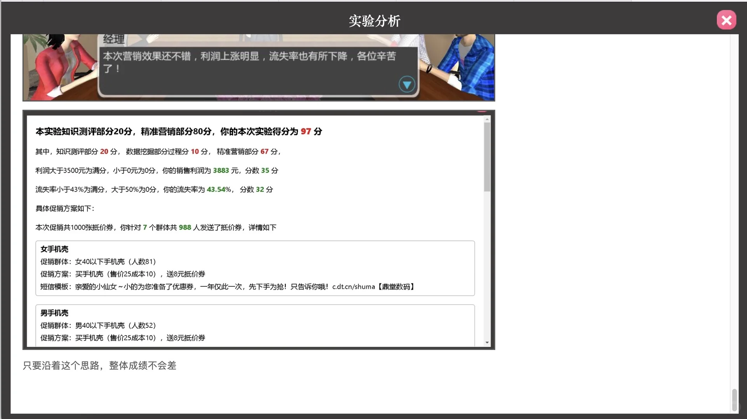Click the 利润 value 3883 in the report

coord(221,170)
